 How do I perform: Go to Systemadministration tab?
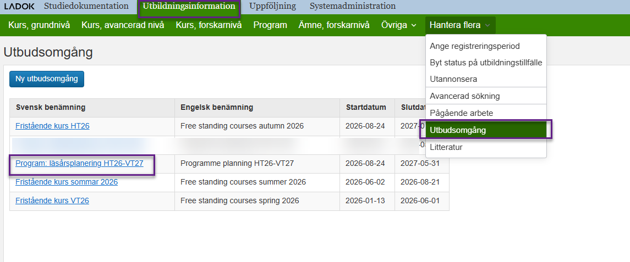point(352,7)
